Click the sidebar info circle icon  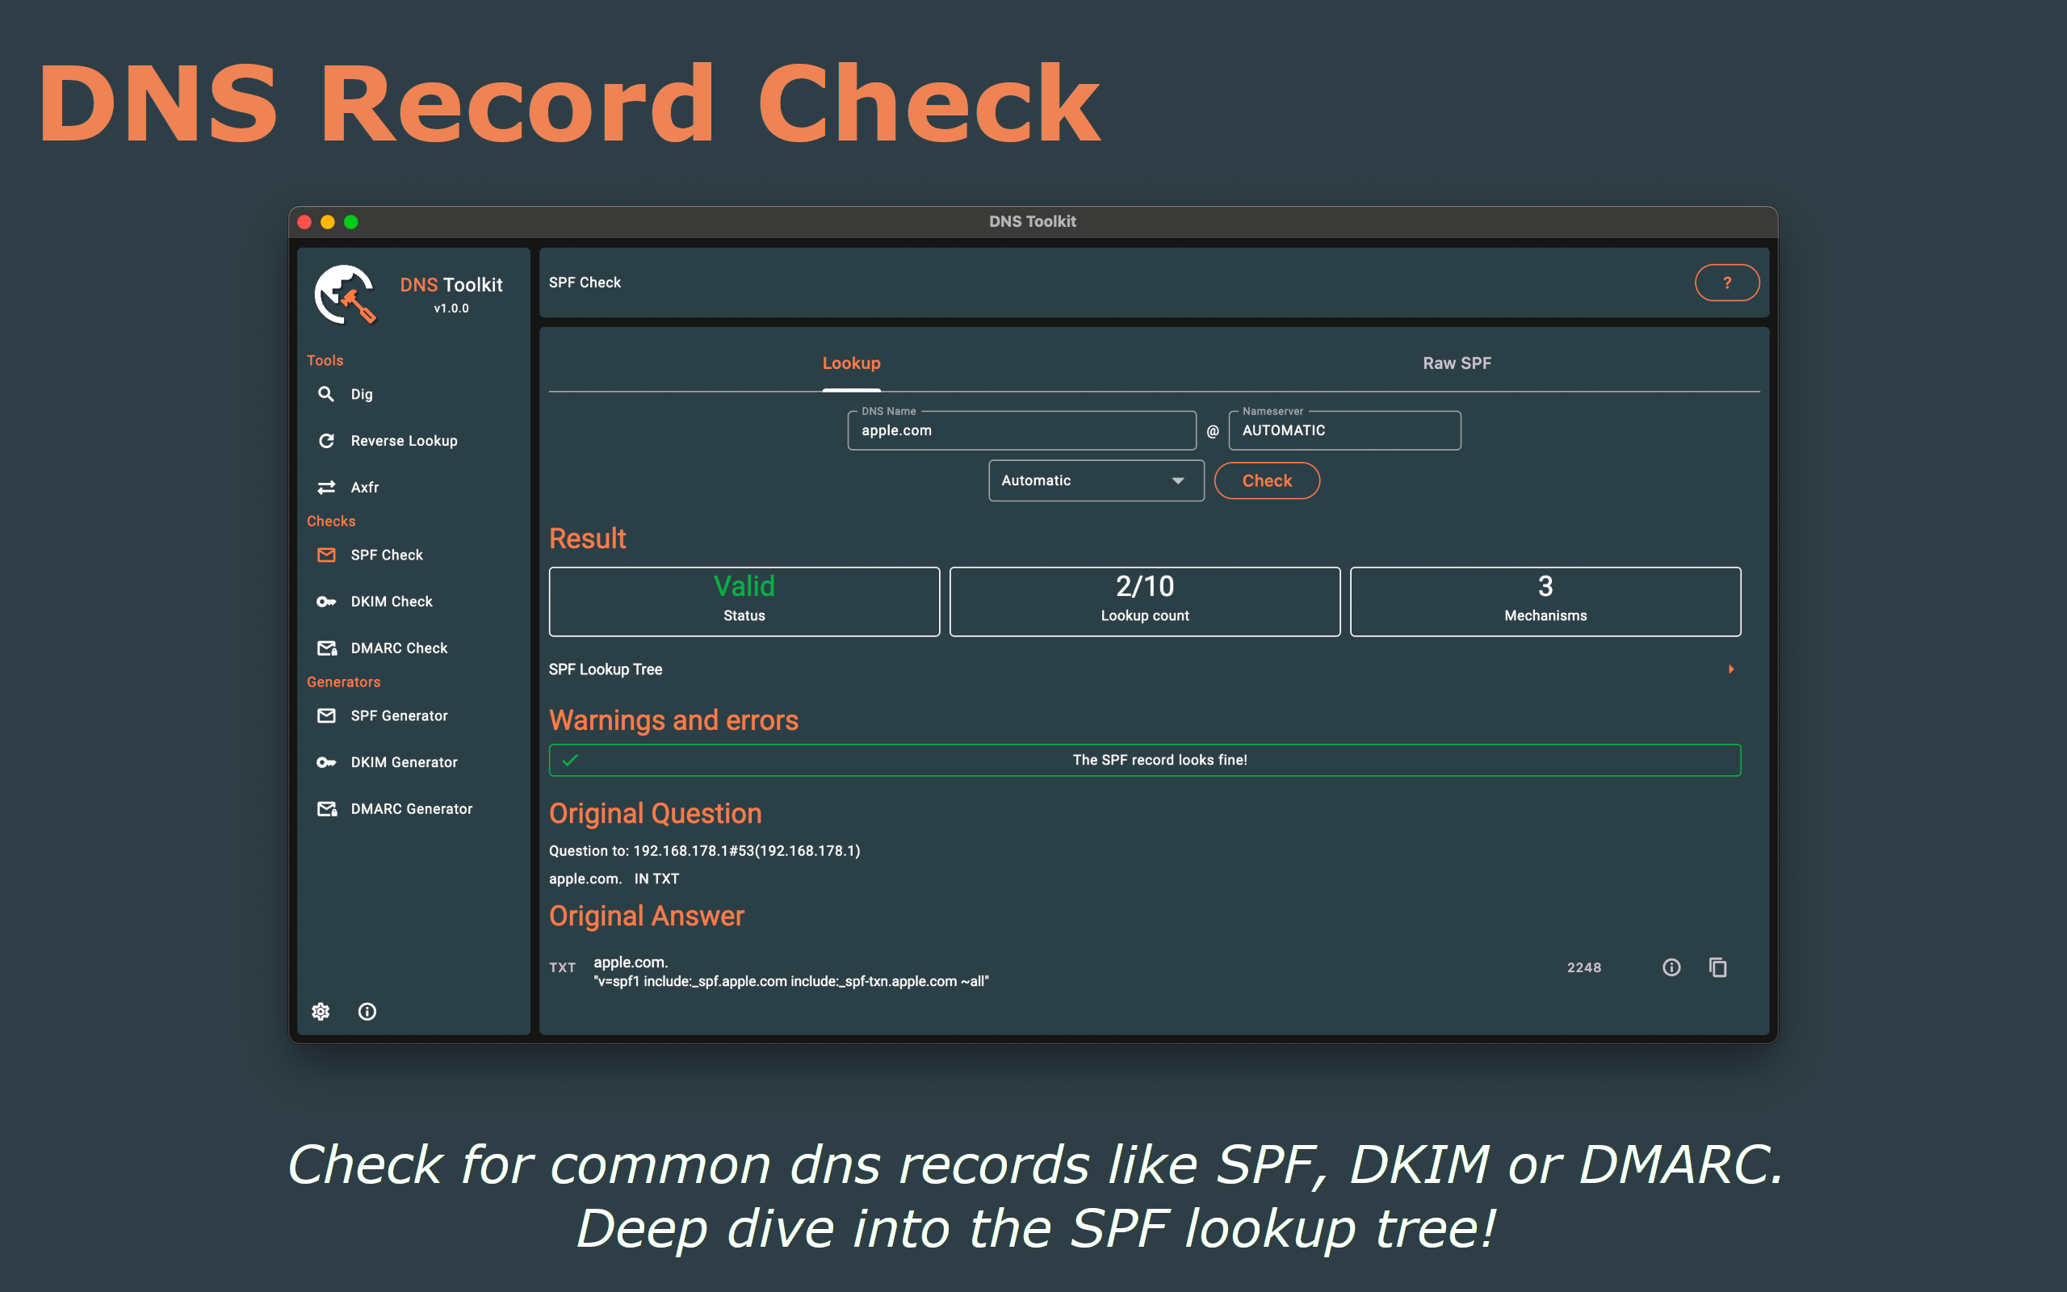tap(367, 1012)
